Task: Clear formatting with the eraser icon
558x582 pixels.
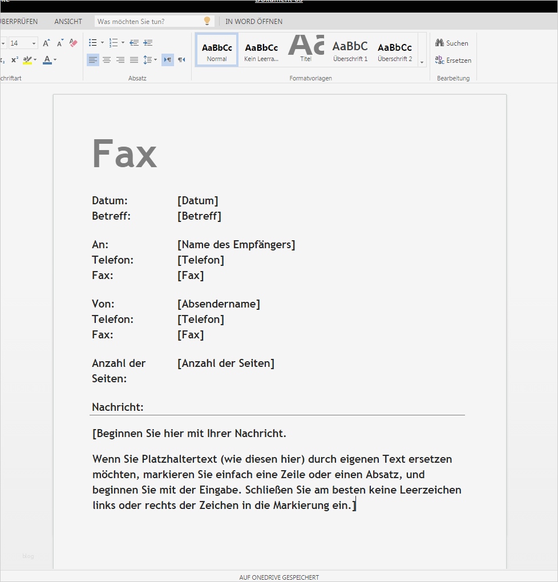Action: click(73, 42)
